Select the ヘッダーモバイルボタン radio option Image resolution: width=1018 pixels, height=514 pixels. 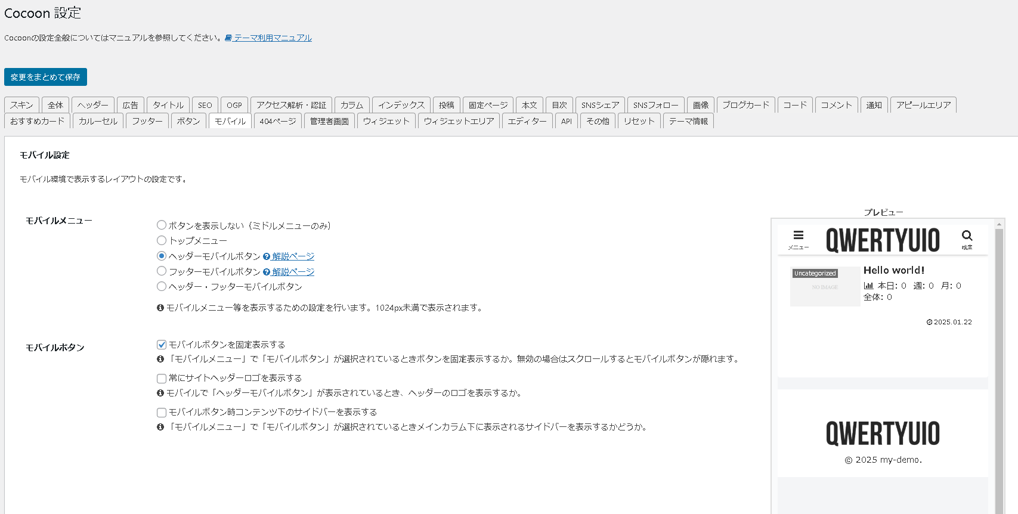tap(162, 256)
